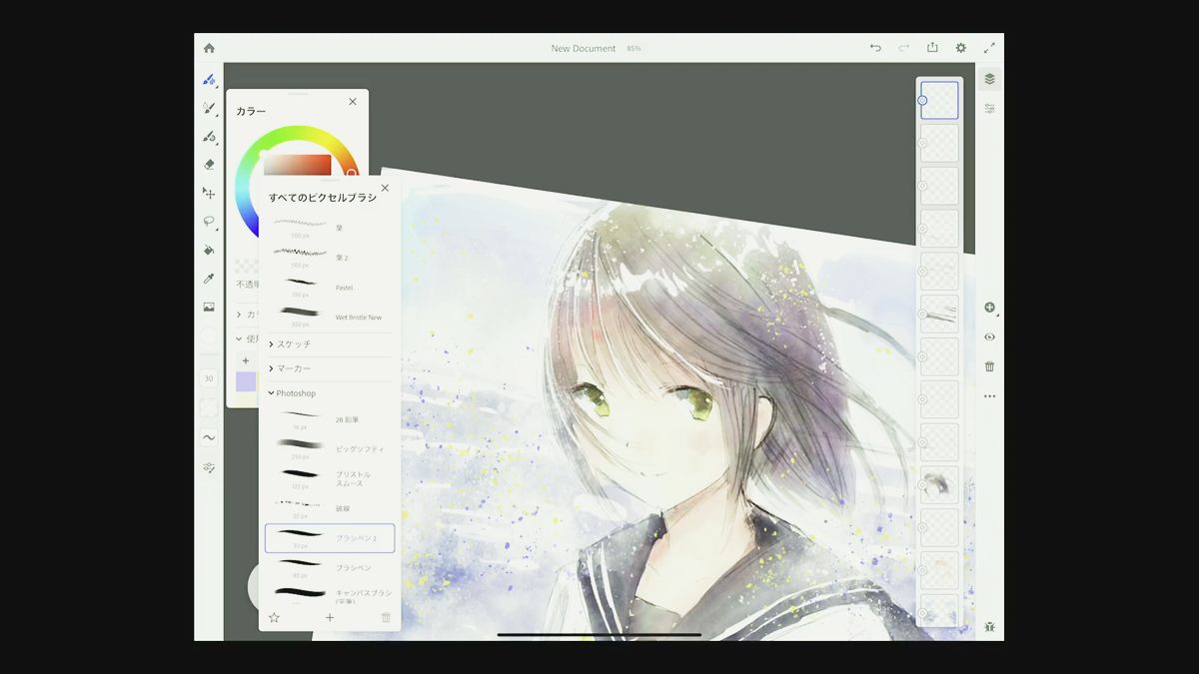Close the すべてのピクセルブラシ brush panel
This screenshot has height=674, width=1199.
[385, 188]
